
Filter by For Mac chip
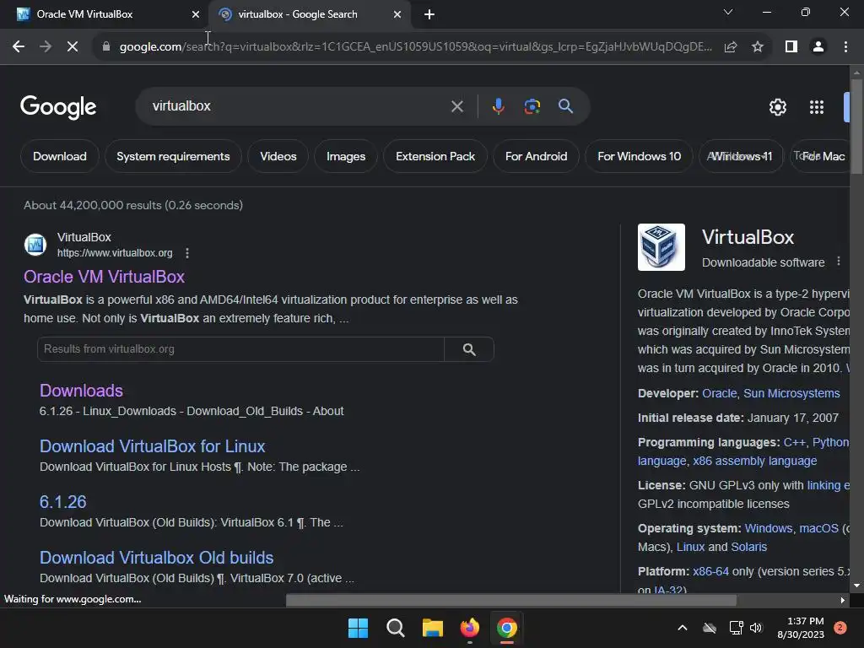pyautogui.click(x=820, y=156)
